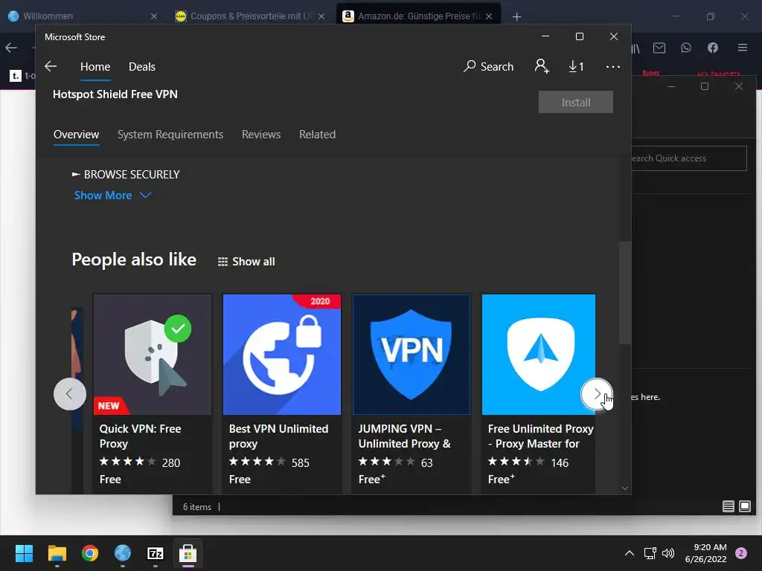The image size is (762, 571).
Task: Open Microsoft Store from the taskbar
Action: pos(188,553)
